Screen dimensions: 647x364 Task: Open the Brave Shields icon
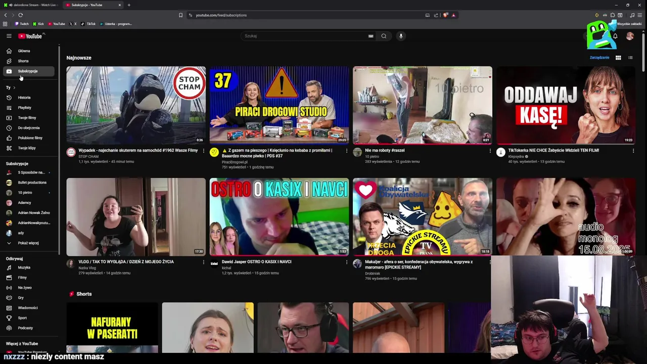pyautogui.click(x=445, y=15)
